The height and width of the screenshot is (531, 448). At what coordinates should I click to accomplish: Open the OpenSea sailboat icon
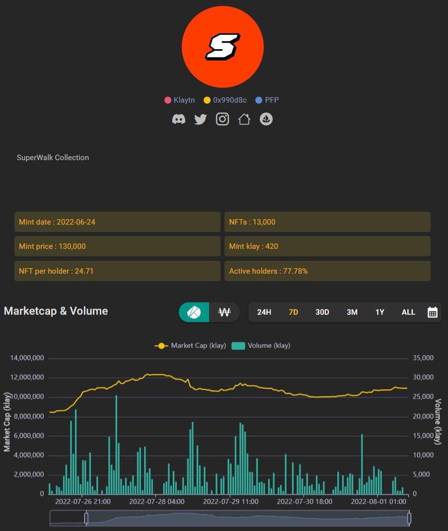266,119
